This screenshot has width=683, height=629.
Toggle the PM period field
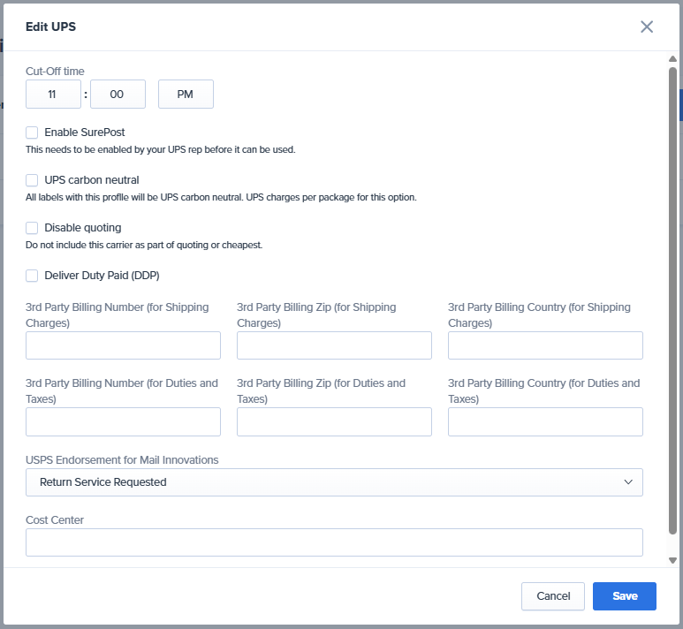point(186,95)
